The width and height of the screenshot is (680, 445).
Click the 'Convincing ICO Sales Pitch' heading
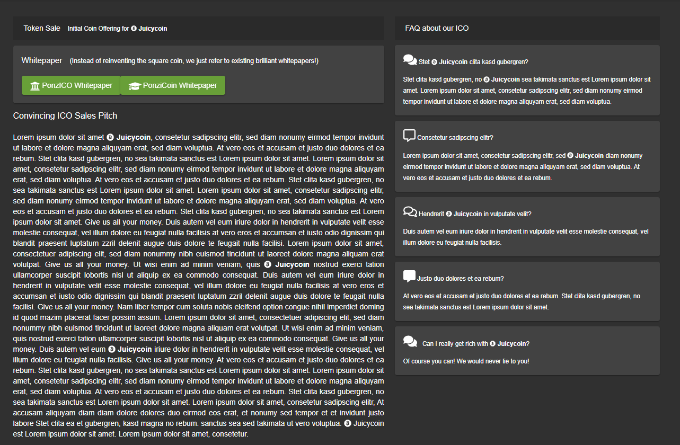click(65, 115)
